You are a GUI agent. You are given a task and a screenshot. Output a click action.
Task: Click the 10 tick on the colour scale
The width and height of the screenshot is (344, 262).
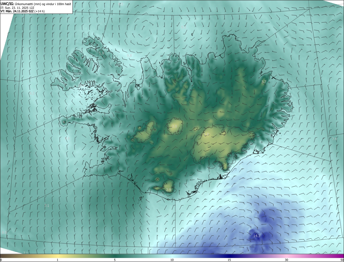172,260
